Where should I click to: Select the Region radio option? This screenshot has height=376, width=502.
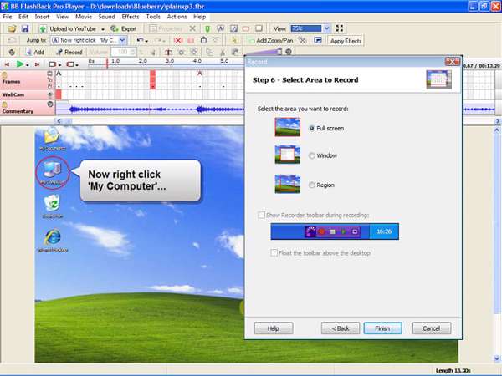pyautogui.click(x=311, y=185)
